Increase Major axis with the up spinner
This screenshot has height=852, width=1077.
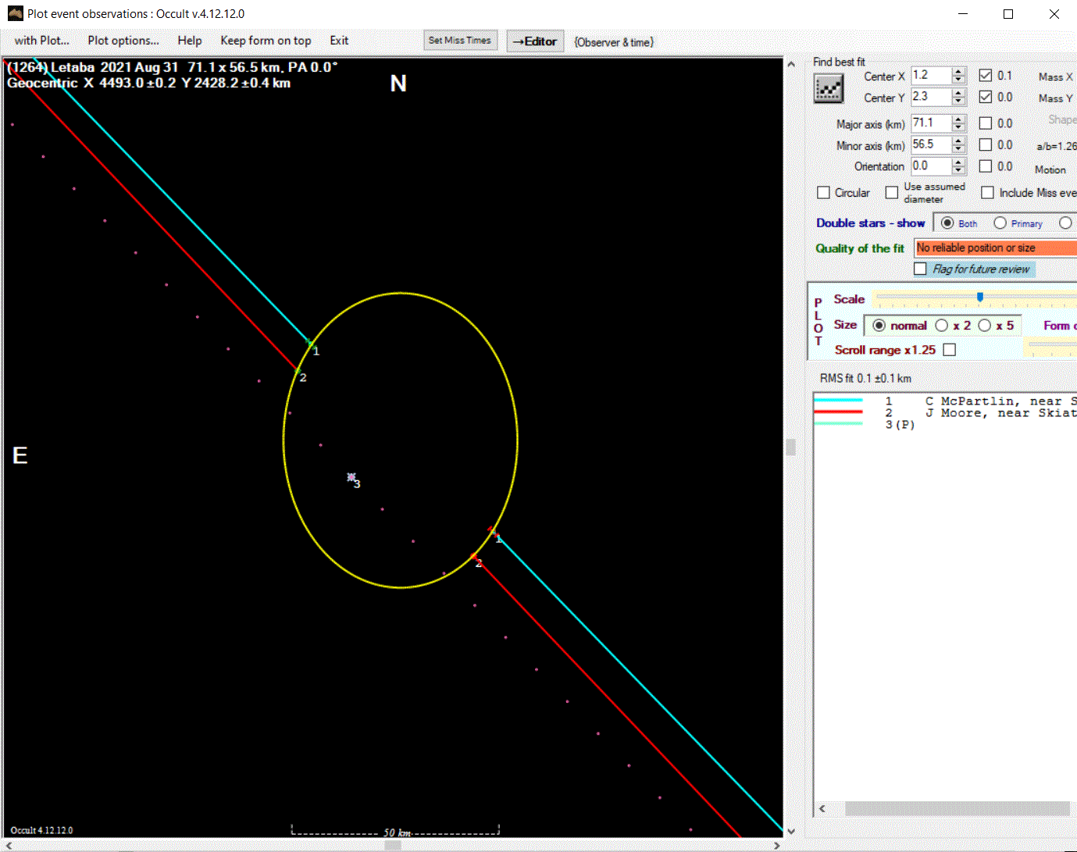coord(959,119)
